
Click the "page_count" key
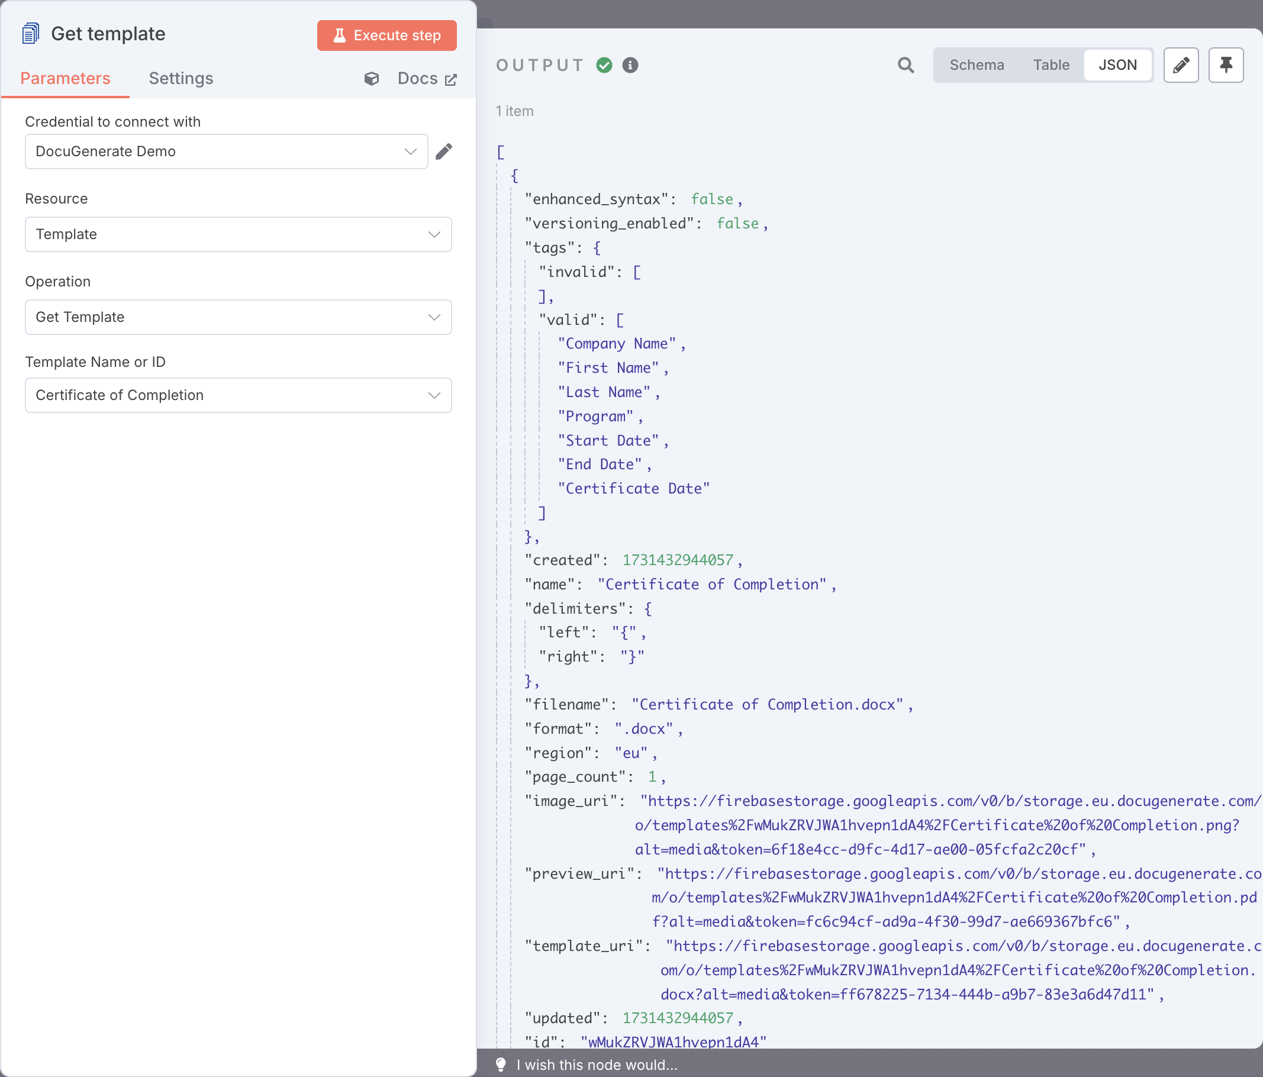click(575, 777)
